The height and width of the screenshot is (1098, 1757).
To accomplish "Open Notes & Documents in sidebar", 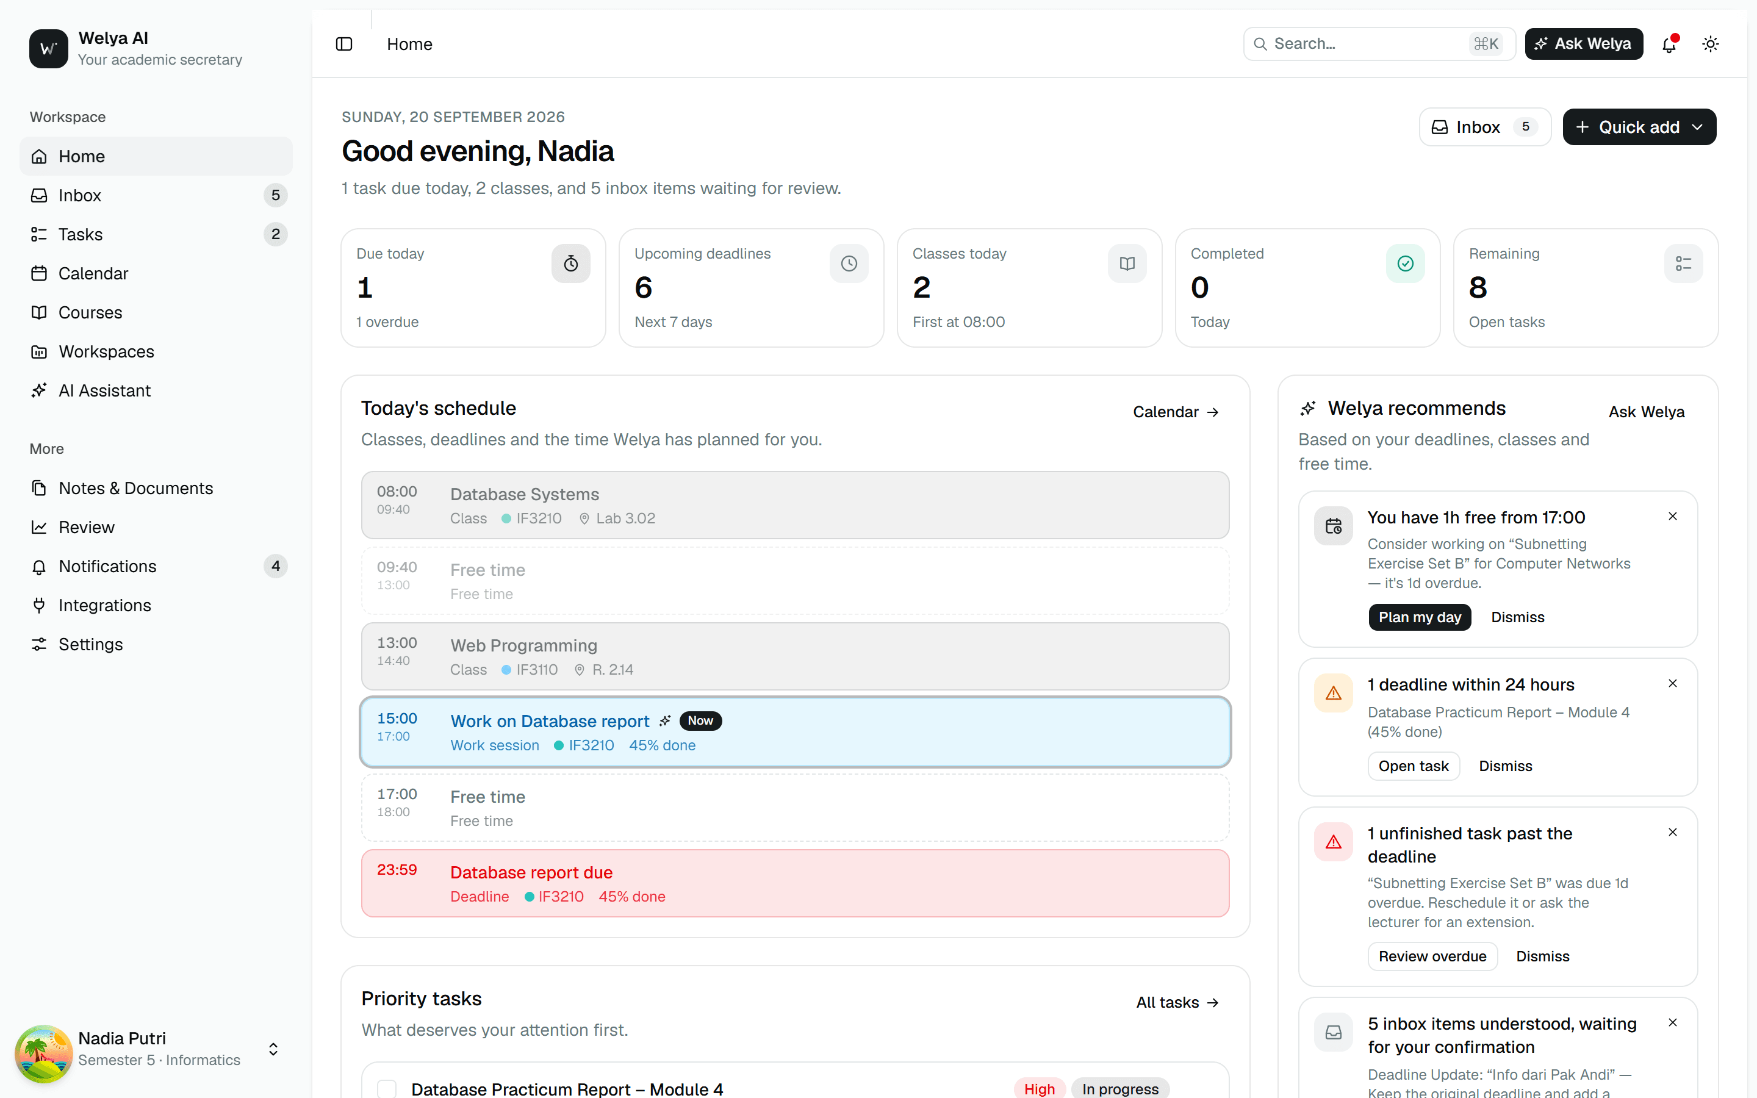I will [x=156, y=488].
